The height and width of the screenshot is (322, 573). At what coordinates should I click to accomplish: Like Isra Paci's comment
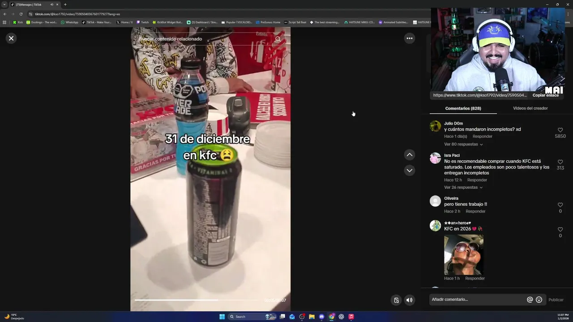pyautogui.click(x=560, y=162)
